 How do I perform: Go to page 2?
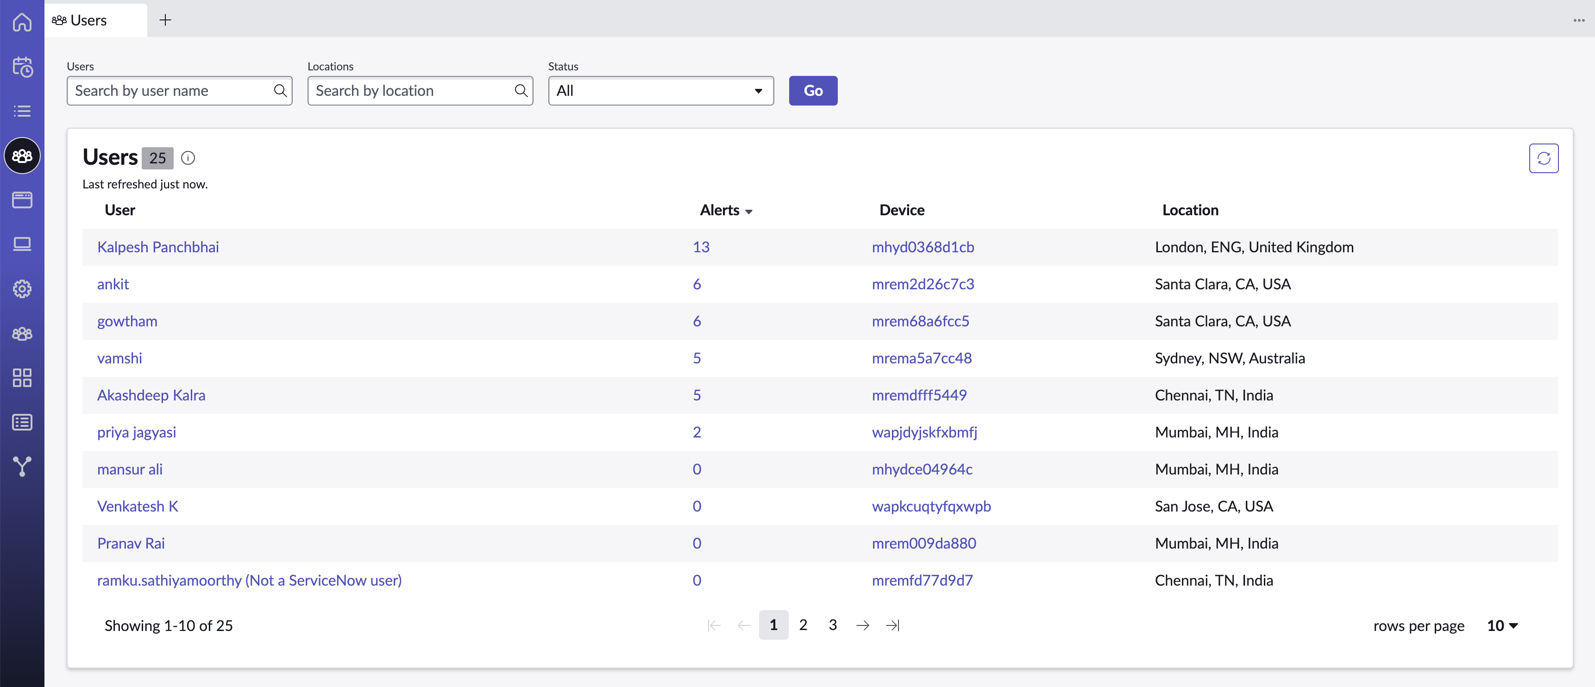coord(803,625)
